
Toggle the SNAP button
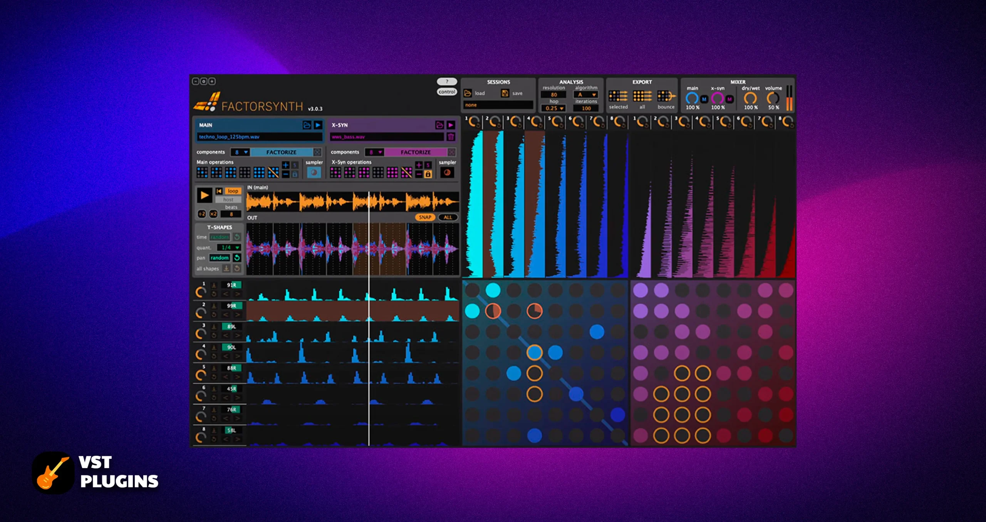point(425,217)
